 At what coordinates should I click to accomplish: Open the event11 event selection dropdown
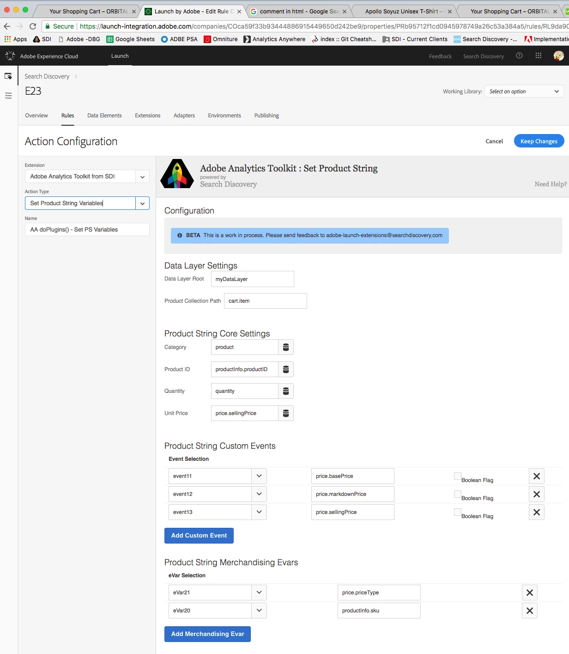coord(259,476)
